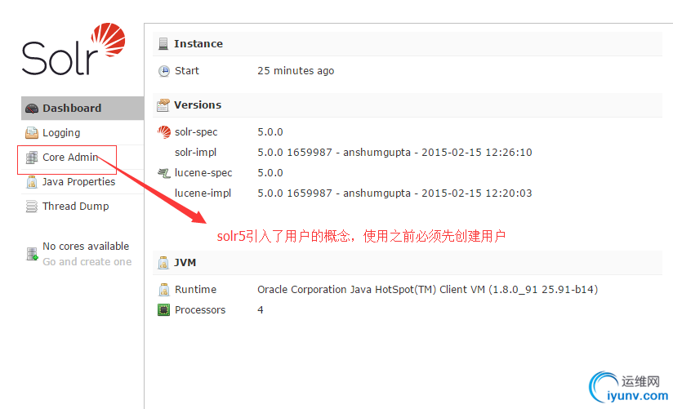Select the Instance heading
The width and height of the screenshot is (673, 409).
(198, 44)
